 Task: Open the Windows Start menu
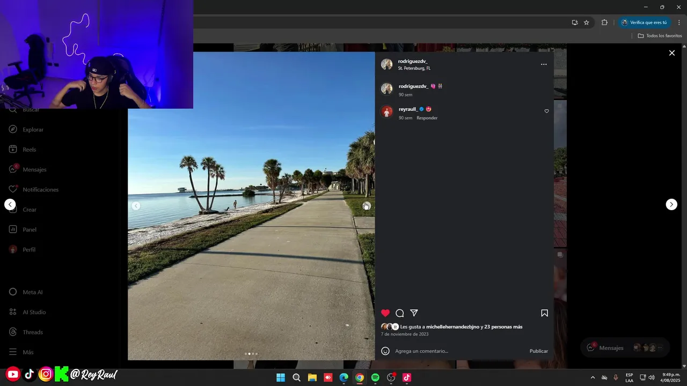tap(281, 377)
